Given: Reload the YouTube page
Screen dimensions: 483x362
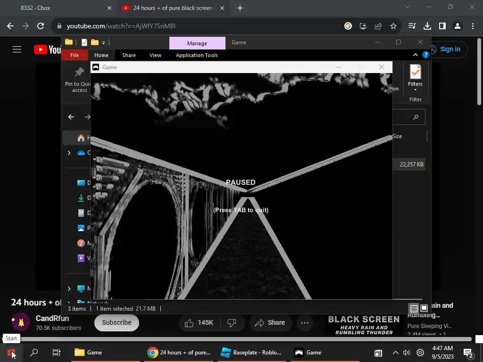Looking at the screenshot, I should coord(41,26).
